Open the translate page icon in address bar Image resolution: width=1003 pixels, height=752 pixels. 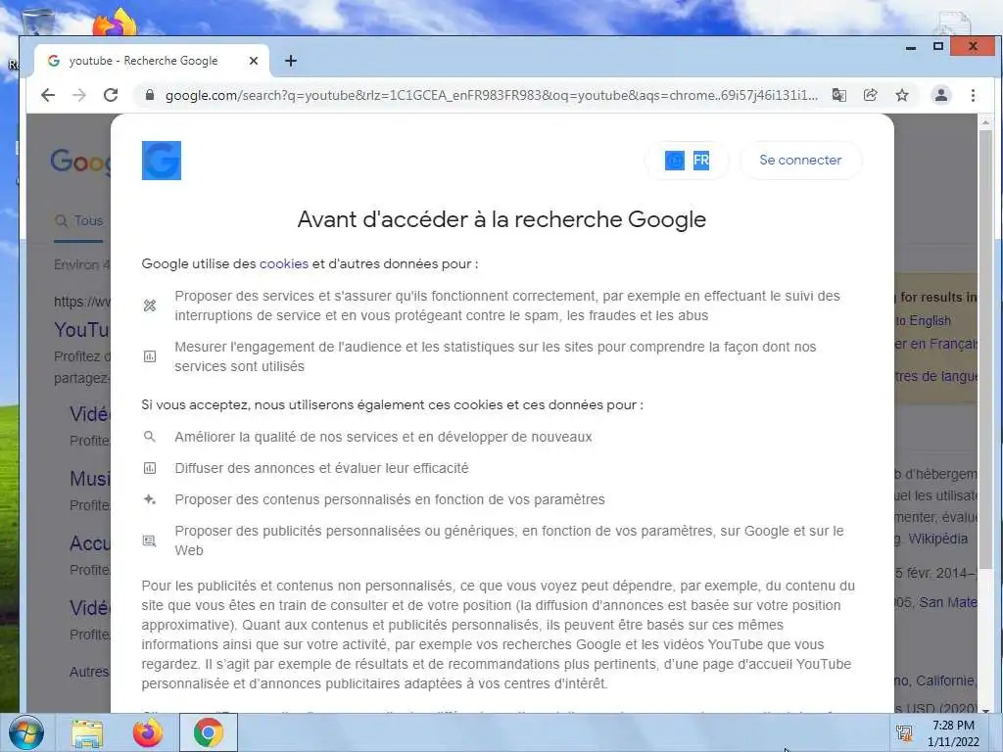click(838, 95)
